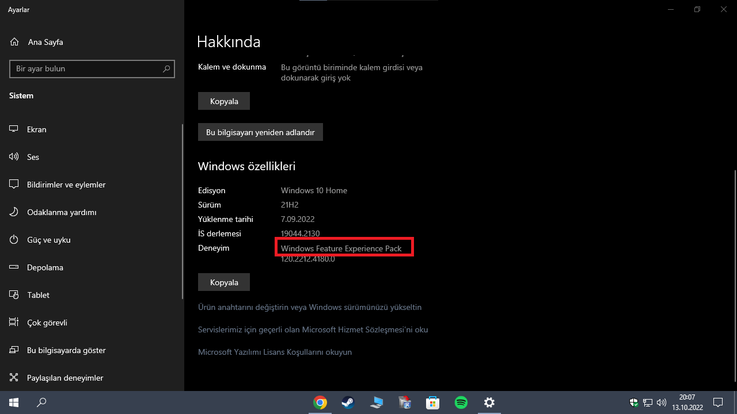Launch Steam from the taskbar
The image size is (737, 414).
348,402
